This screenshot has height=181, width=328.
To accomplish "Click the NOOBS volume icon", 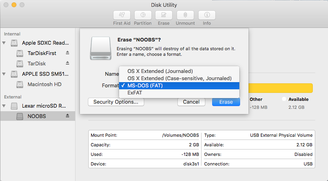I will (20, 116).
